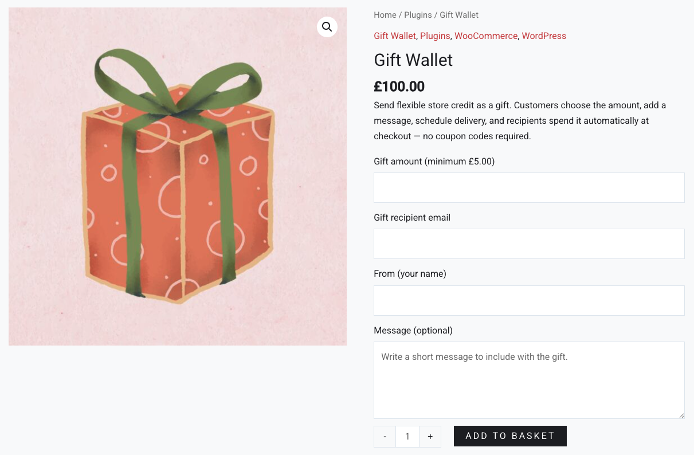Click the WooCommerce category link
Image resolution: width=694 pixels, height=455 pixels.
pyautogui.click(x=485, y=36)
